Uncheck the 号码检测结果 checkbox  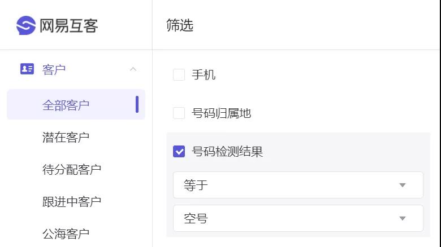point(179,151)
